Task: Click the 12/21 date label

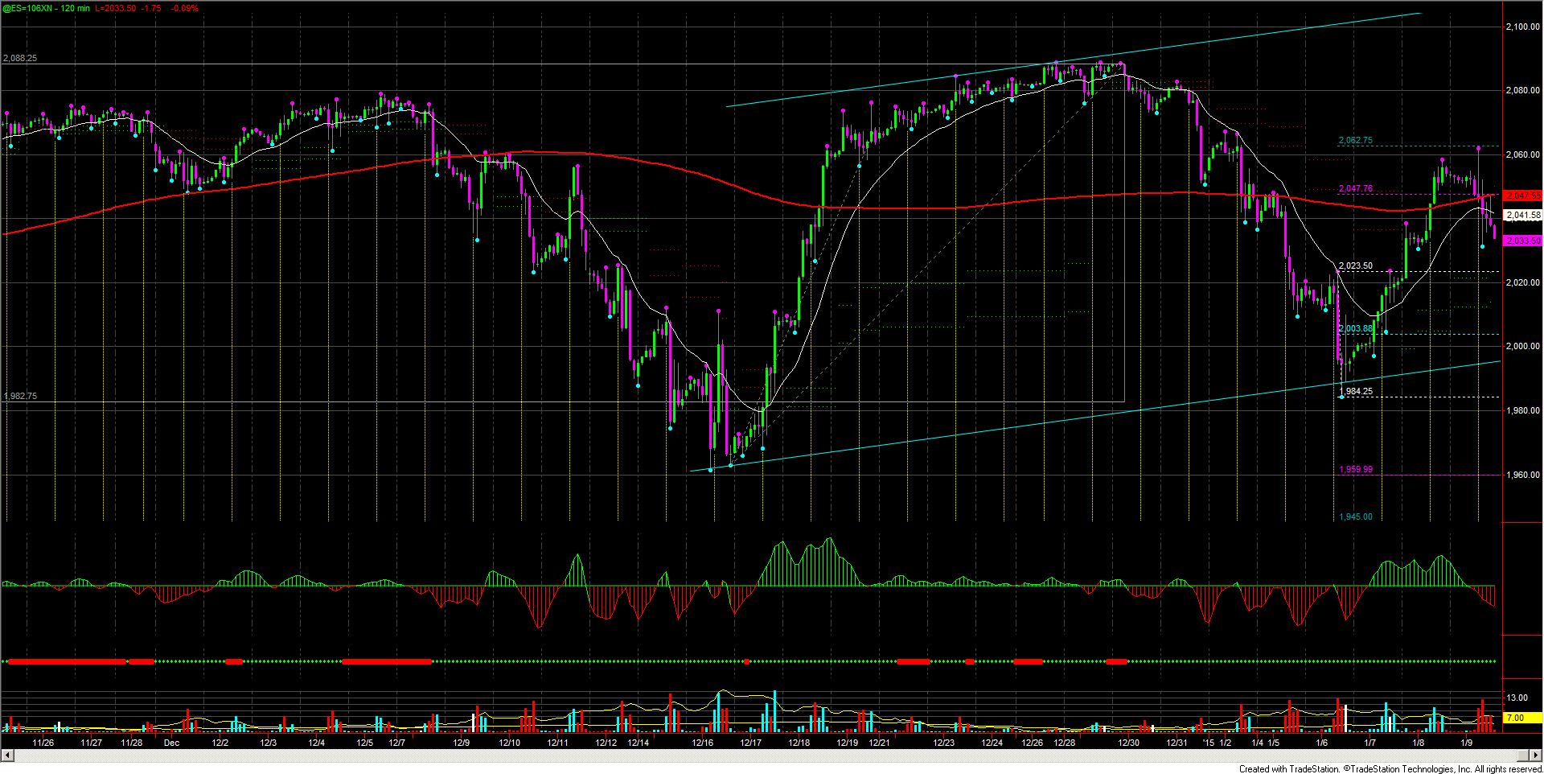Action: coord(880,743)
